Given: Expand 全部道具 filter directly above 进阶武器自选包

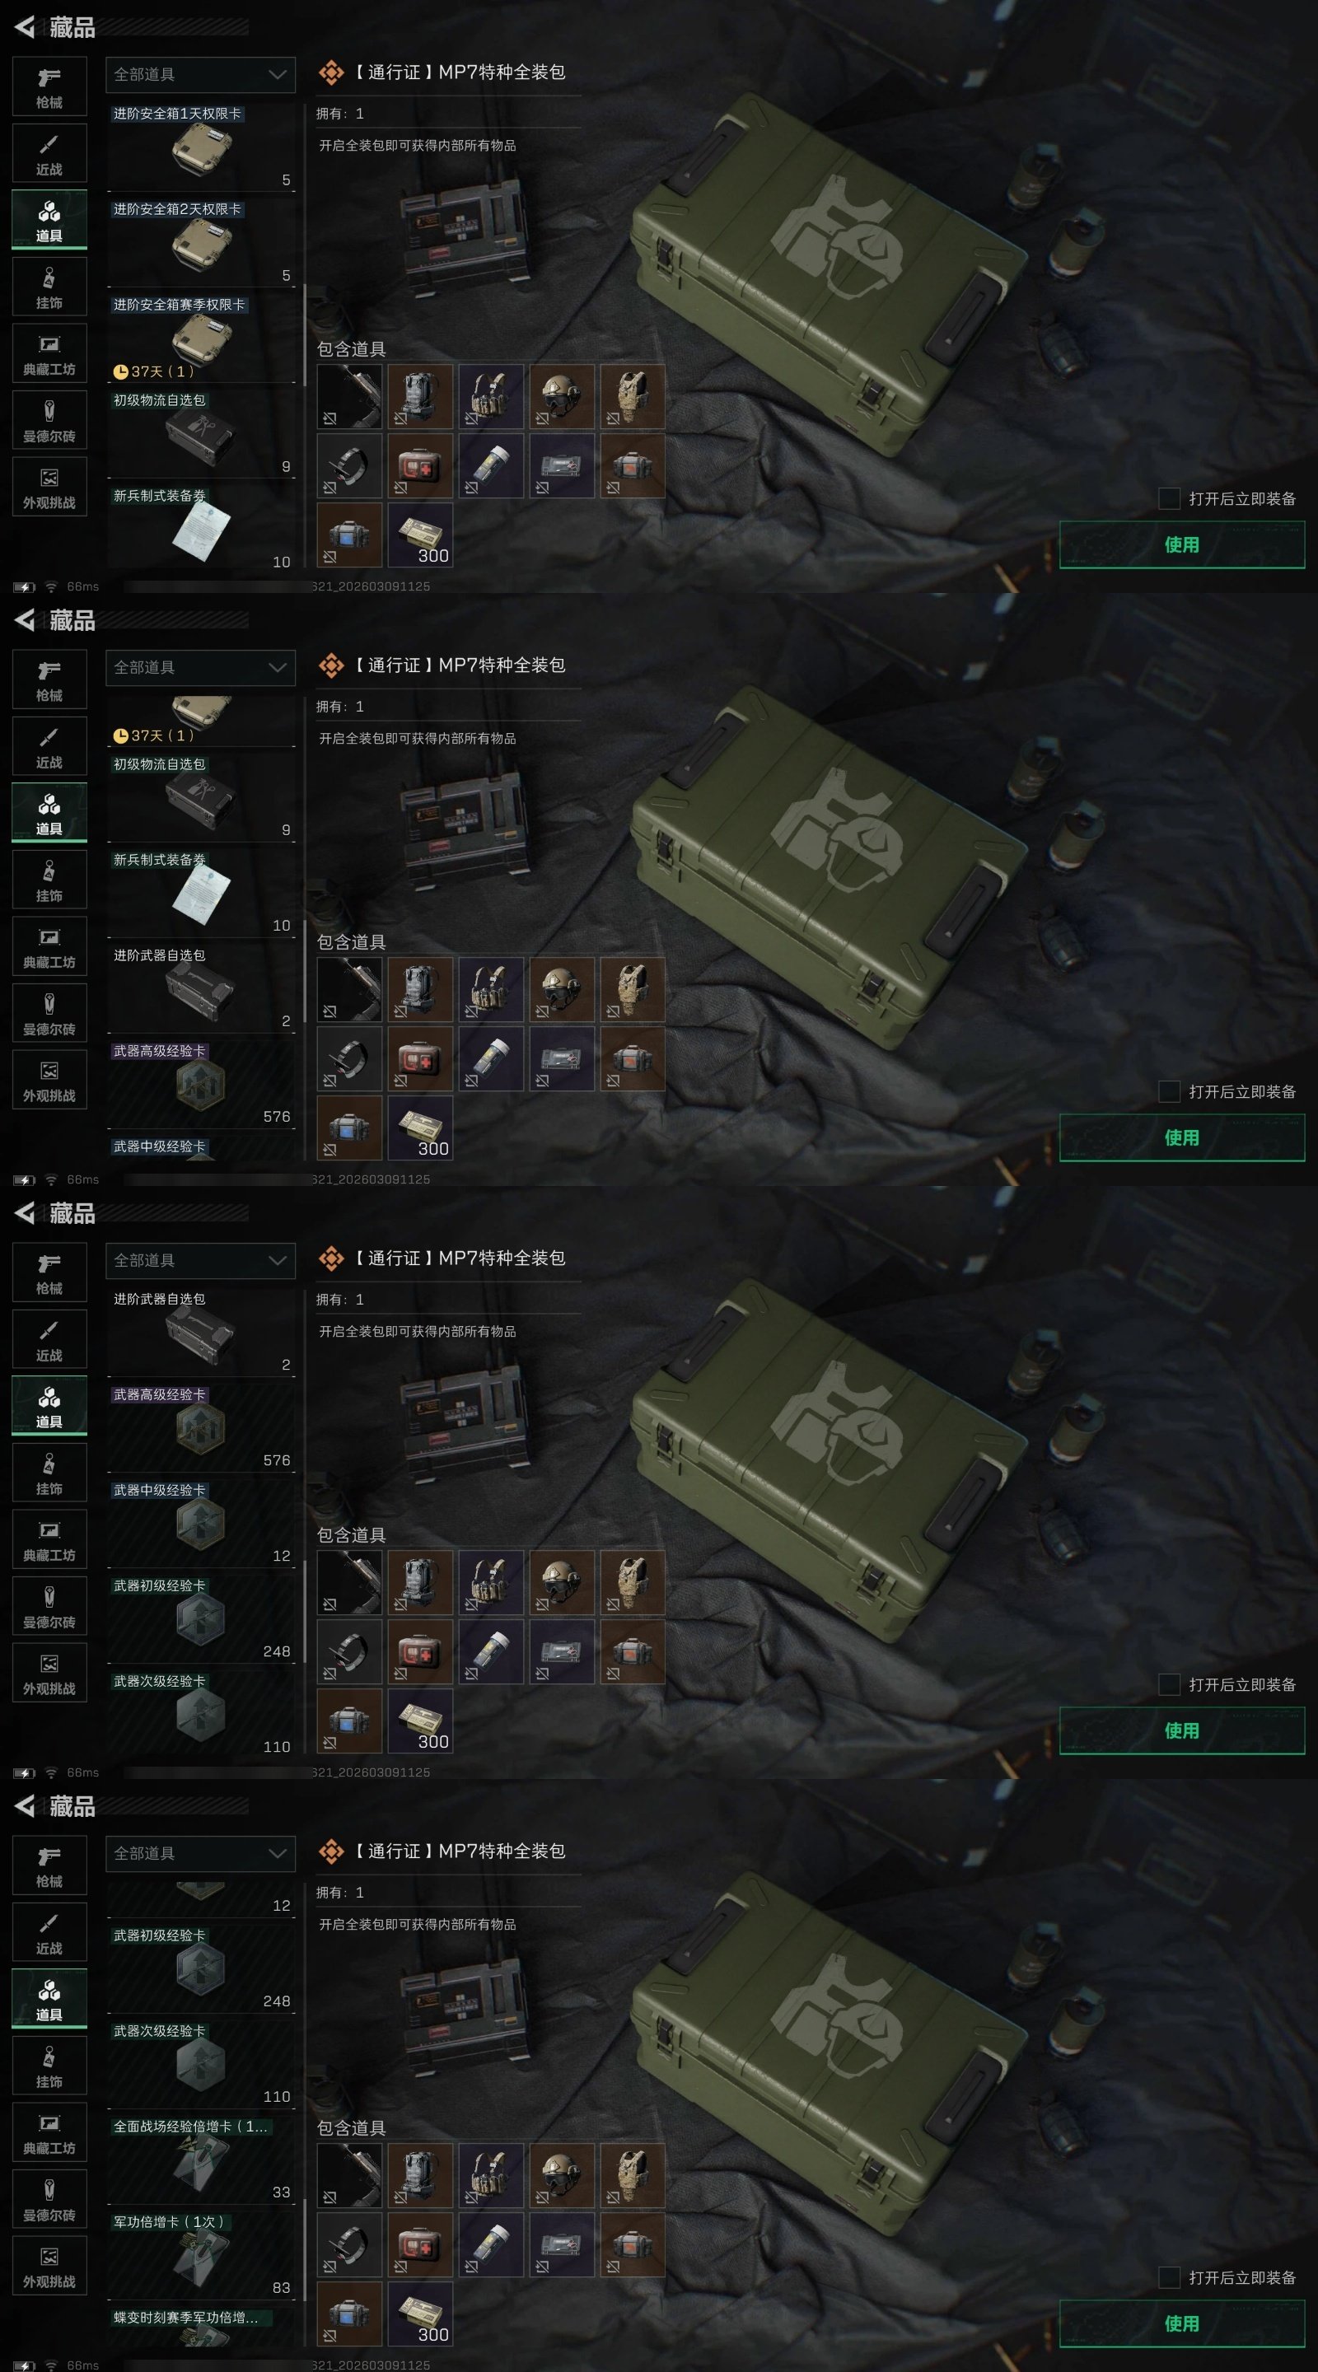Looking at the screenshot, I should coord(201,1261).
